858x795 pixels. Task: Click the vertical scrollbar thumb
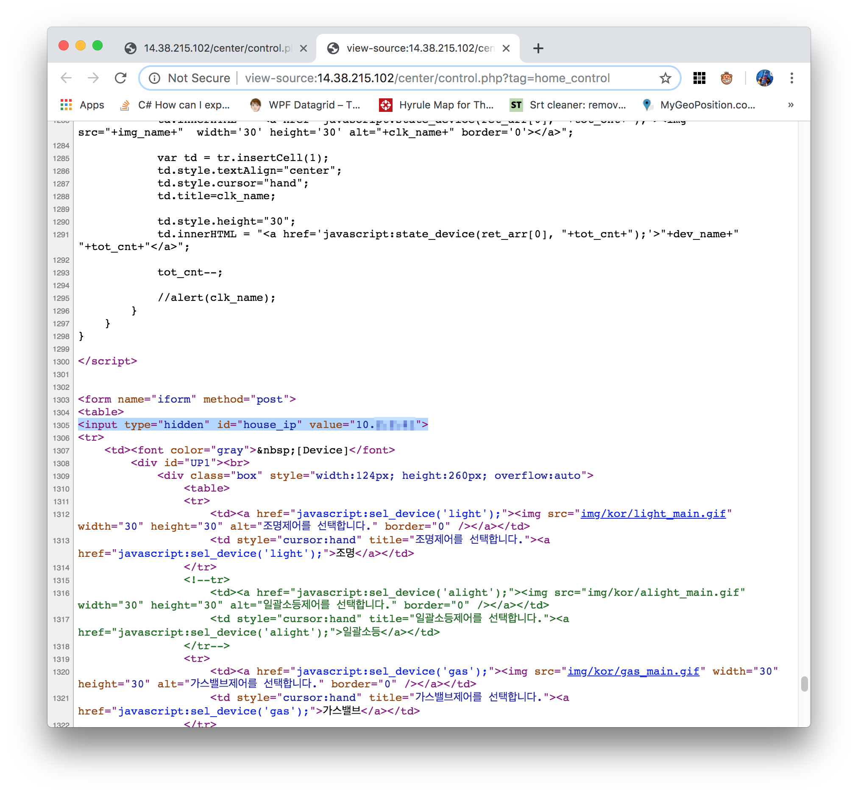tap(804, 684)
